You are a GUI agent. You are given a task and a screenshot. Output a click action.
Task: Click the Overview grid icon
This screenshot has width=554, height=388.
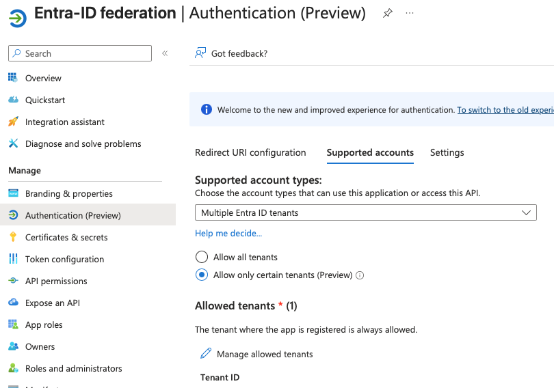[13, 78]
